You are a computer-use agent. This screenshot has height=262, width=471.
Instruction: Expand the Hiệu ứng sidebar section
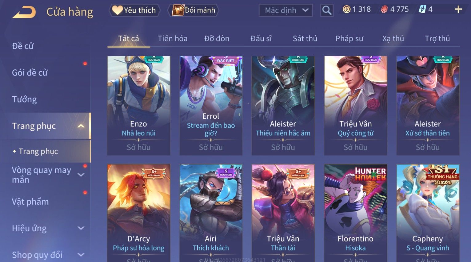(81, 228)
